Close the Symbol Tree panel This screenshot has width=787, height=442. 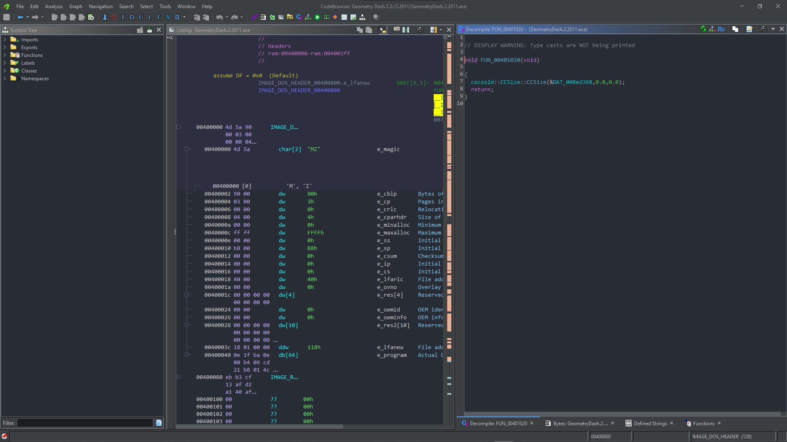[159, 30]
